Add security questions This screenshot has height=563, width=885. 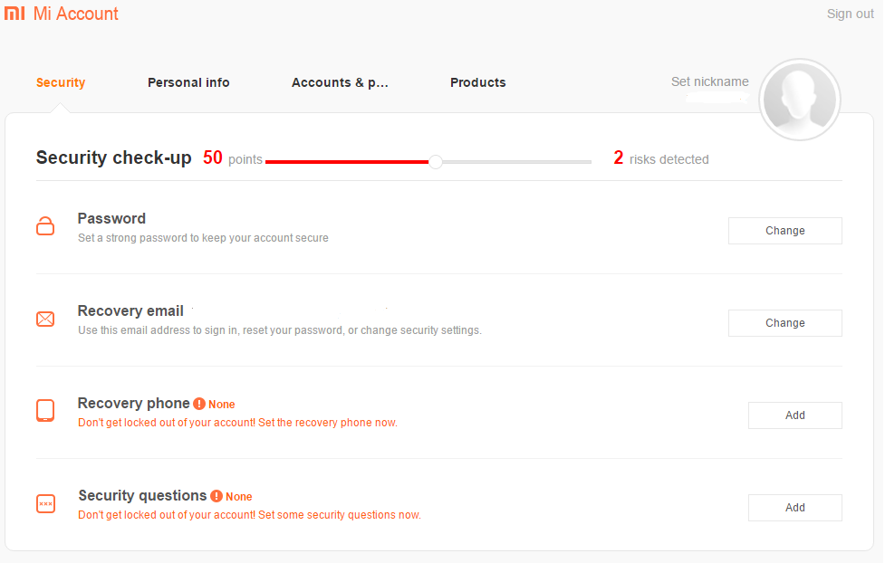[x=795, y=508]
